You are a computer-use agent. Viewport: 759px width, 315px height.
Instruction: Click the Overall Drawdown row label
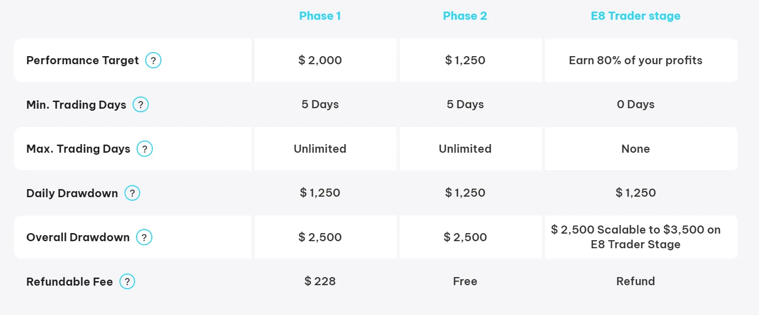point(78,237)
